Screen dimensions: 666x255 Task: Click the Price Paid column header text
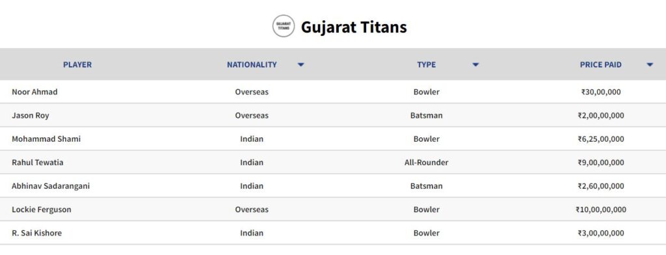(600, 64)
